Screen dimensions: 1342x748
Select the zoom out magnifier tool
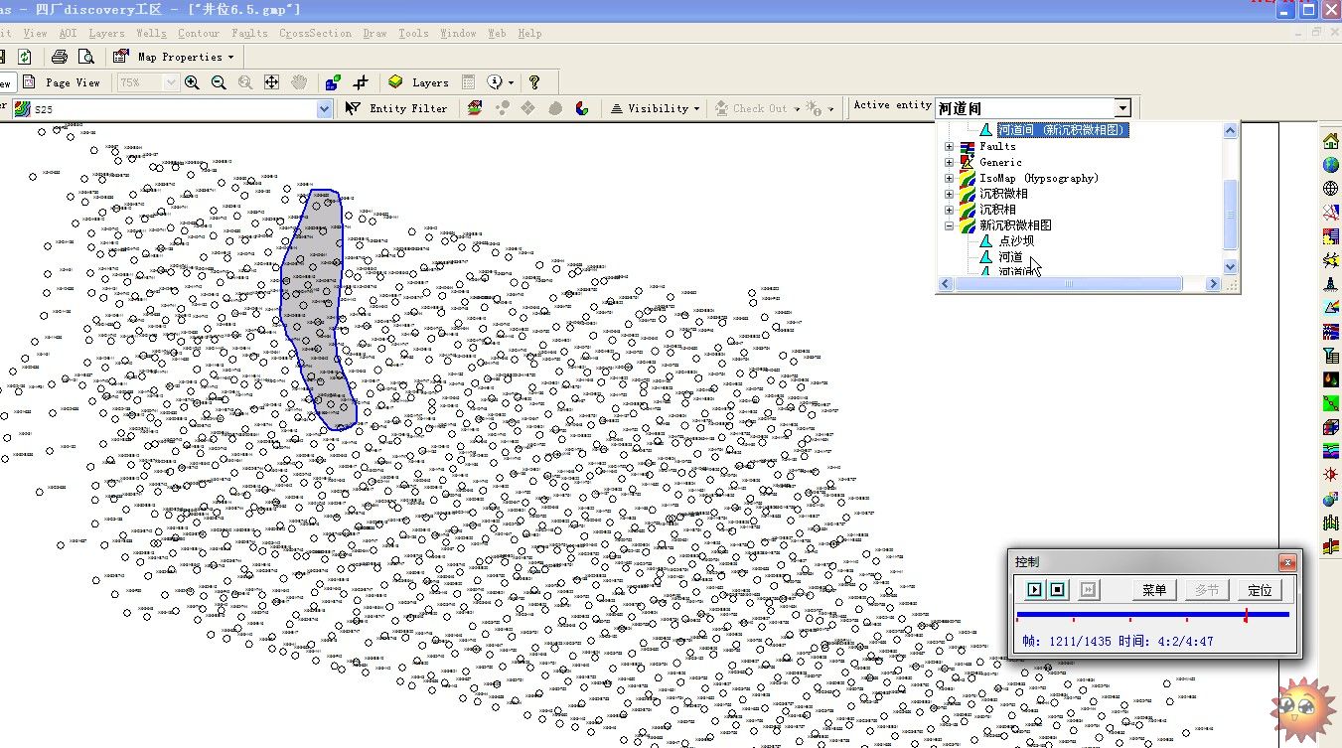219,82
